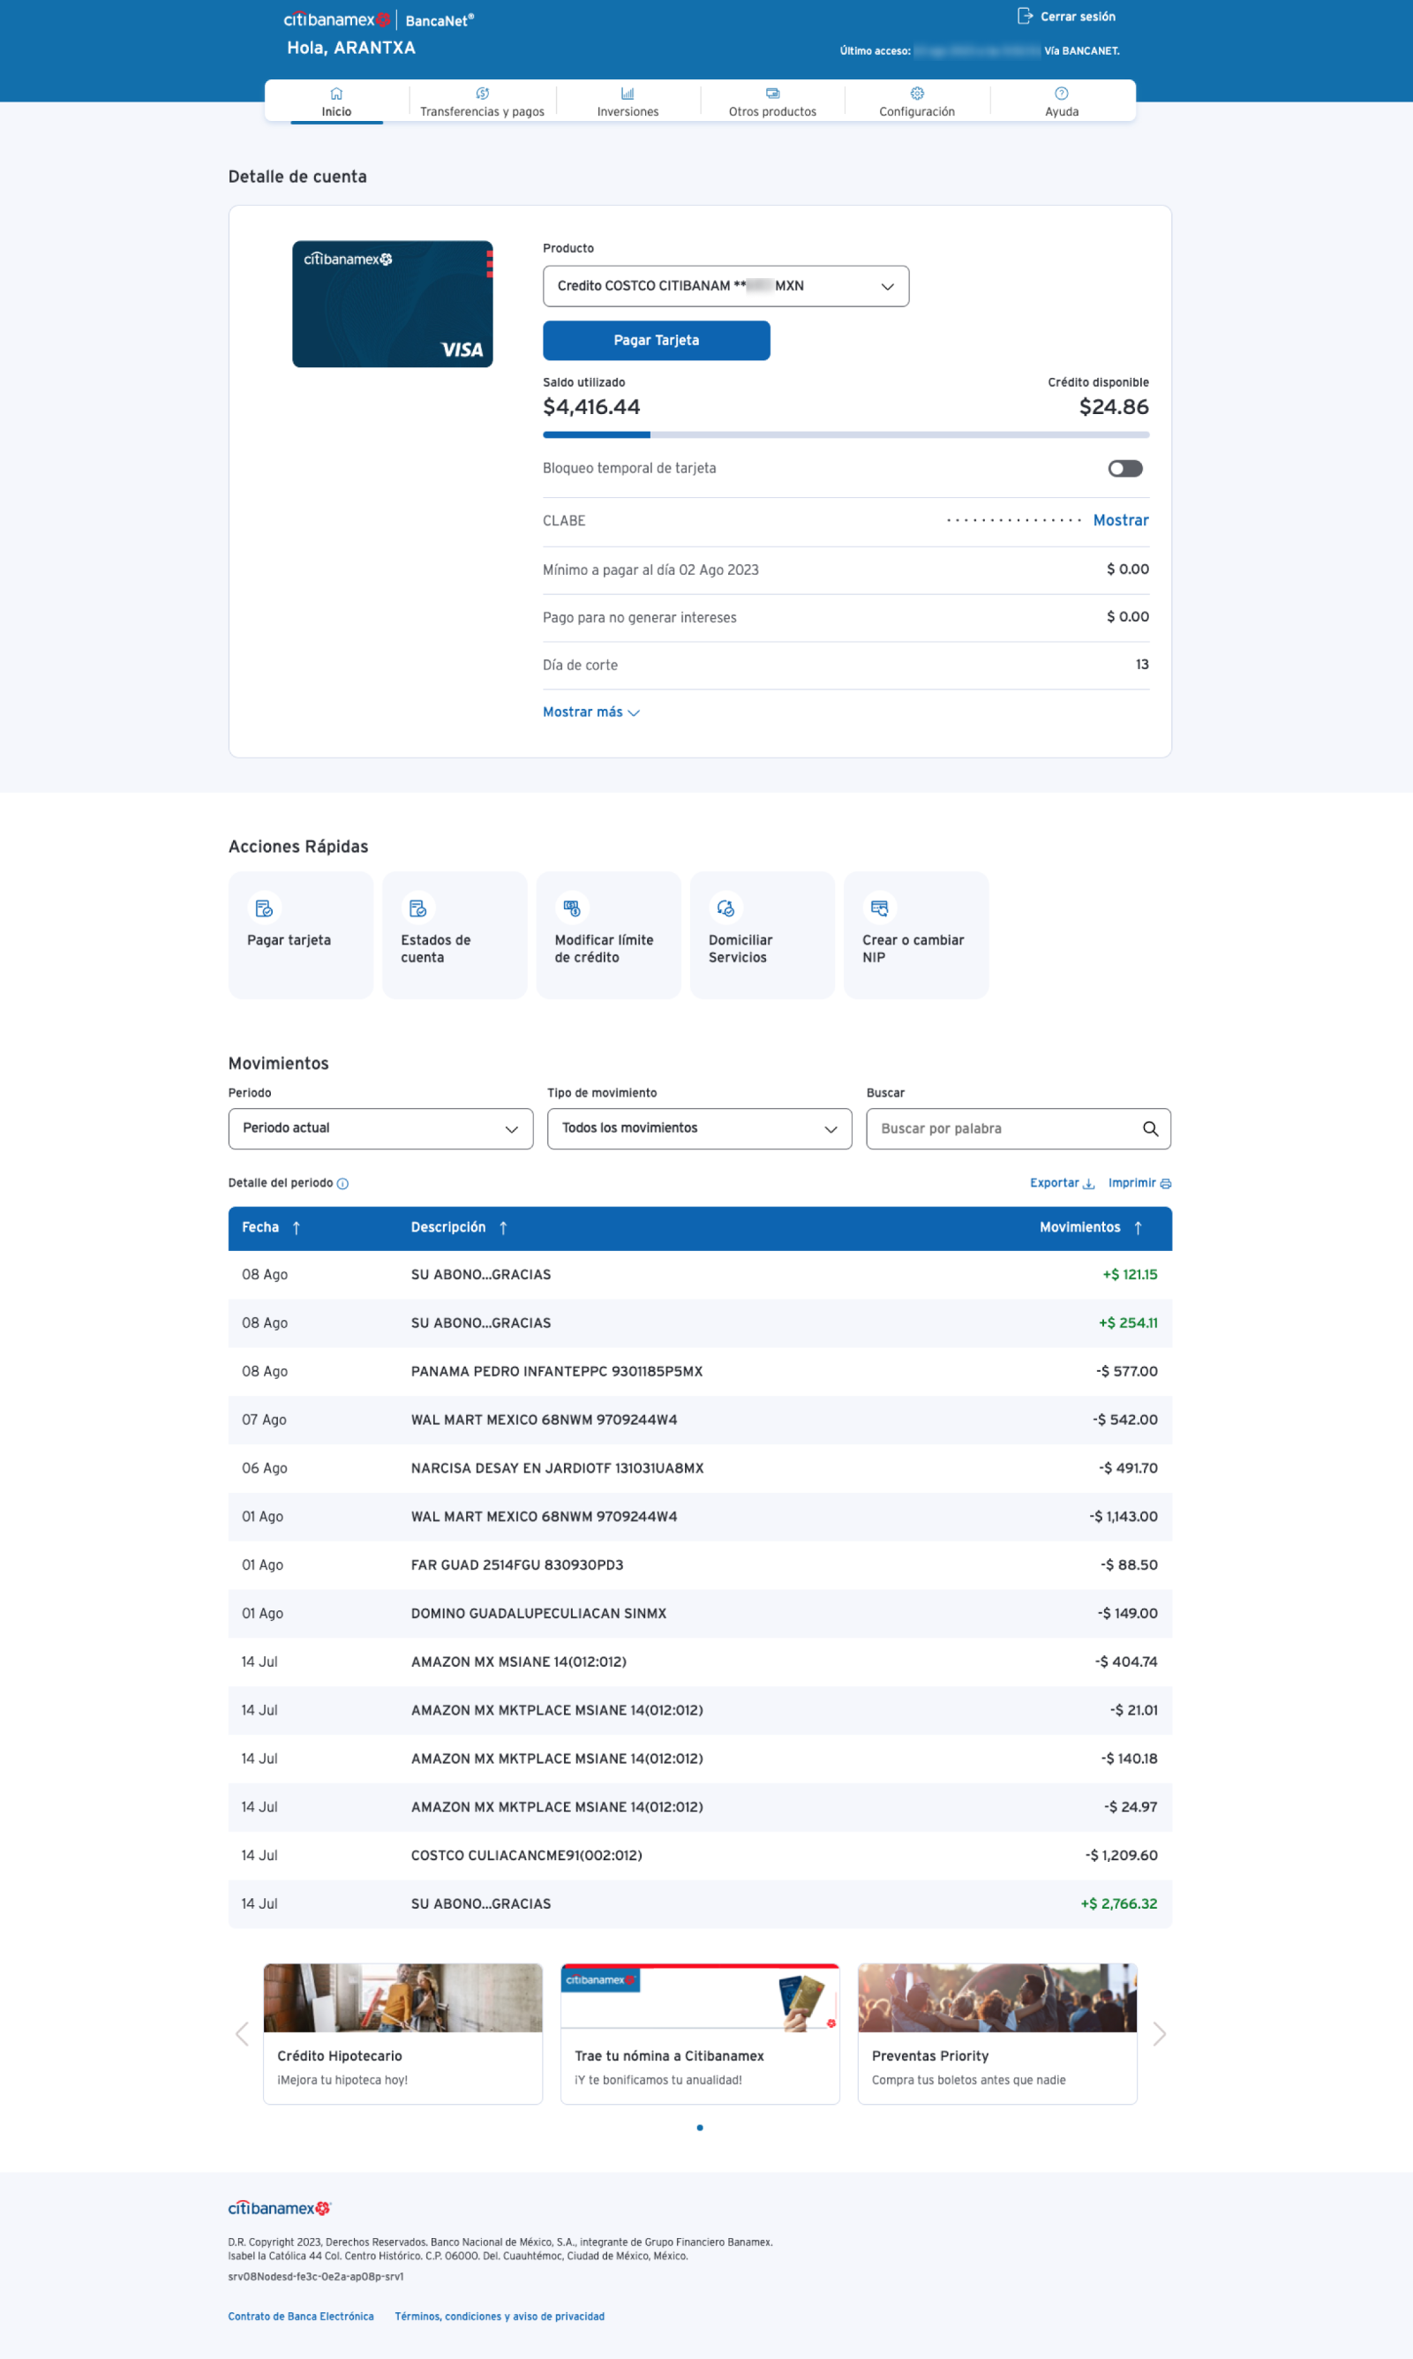Sort table by Fecha arrow
This screenshot has width=1413, height=2359.
coord(297,1227)
